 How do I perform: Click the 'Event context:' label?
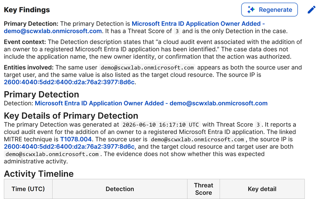pyautogui.click(x=25, y=42)
